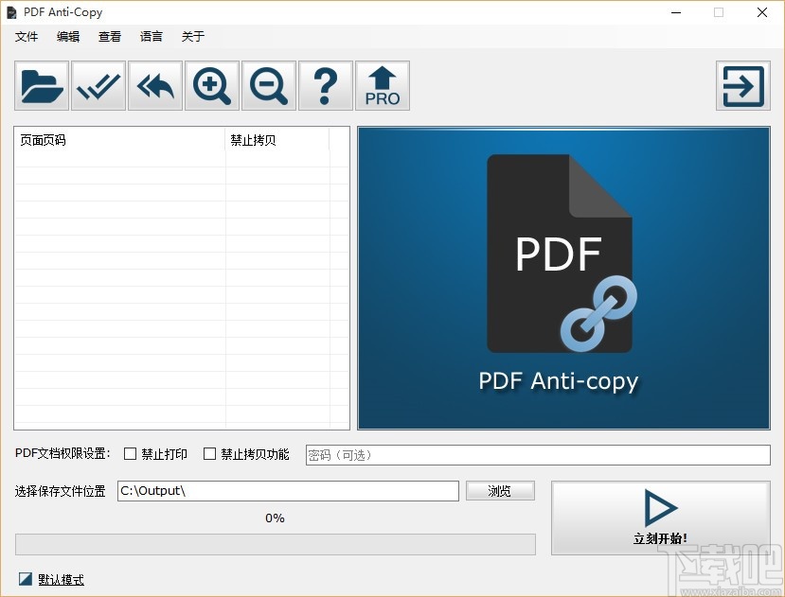
Task: Enable the 禁止拷贝功能 checkbox
Action: pyautogui.click(x=210, y=454)
